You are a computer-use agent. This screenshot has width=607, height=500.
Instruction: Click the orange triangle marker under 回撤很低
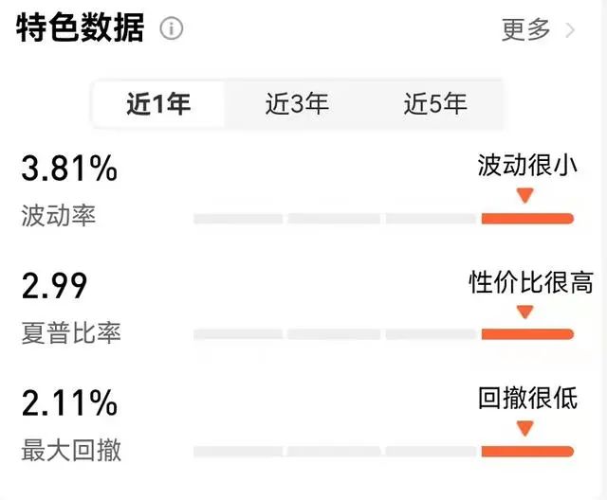[525, 428]
